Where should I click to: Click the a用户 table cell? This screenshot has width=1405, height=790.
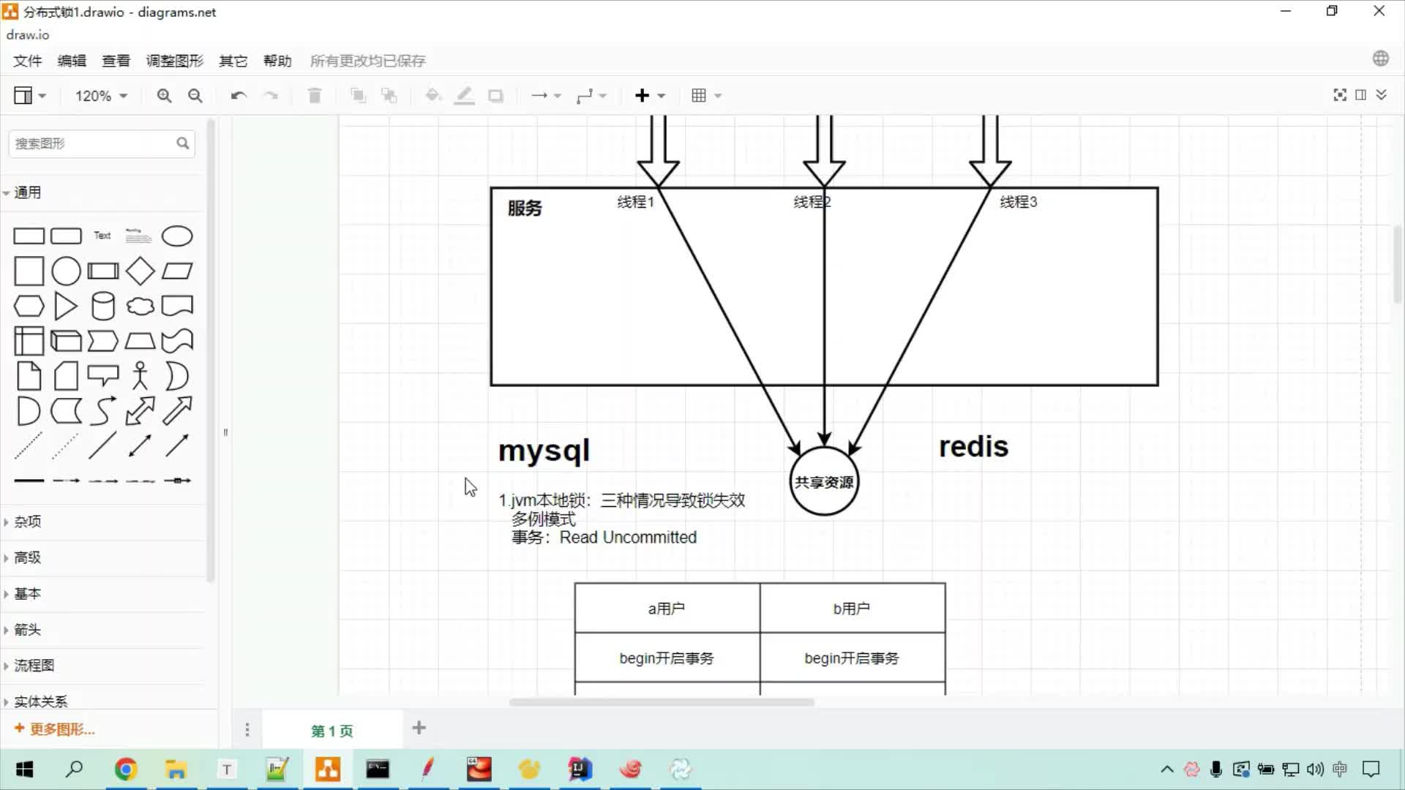point(667,609)
